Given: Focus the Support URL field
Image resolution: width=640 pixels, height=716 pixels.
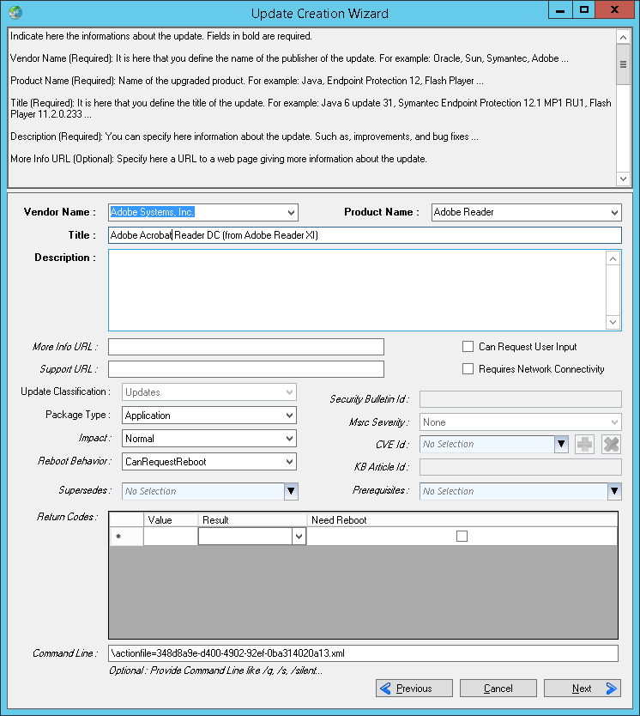Looking at the screenshot, I should (246, 369).
